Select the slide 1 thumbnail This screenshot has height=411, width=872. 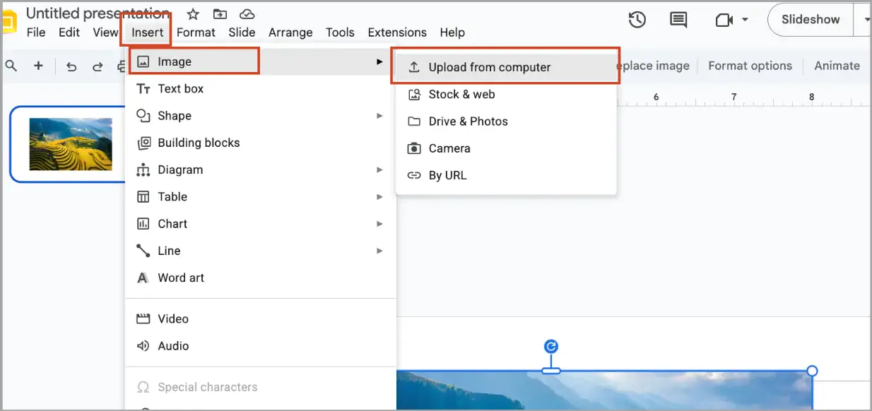tap(70, 144)
